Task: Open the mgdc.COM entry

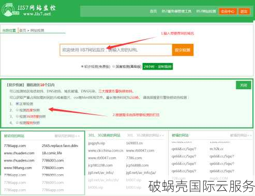Action: (x=219, y=178)
